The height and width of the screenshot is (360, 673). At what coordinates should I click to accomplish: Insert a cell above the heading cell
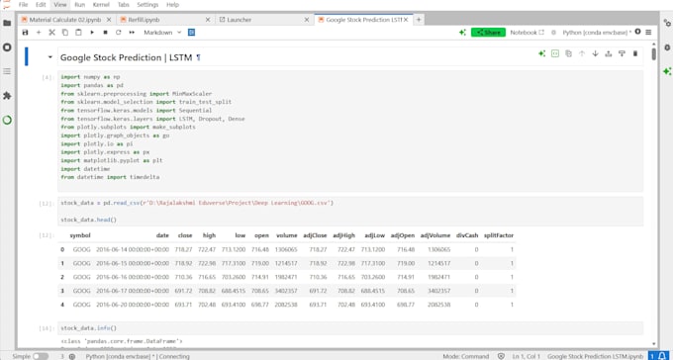[609, 53]
